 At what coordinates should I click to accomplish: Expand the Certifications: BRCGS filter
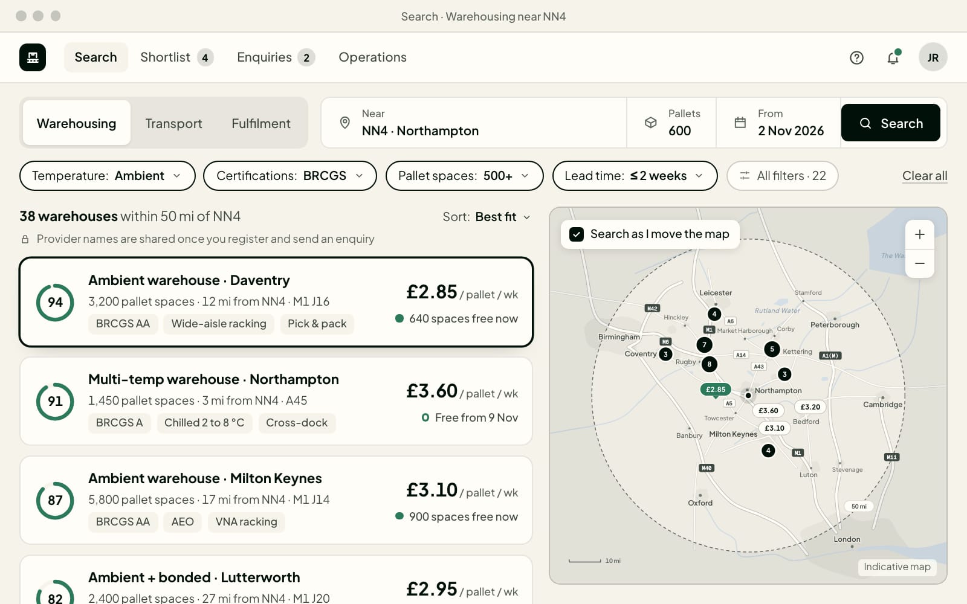click(290, 176)
